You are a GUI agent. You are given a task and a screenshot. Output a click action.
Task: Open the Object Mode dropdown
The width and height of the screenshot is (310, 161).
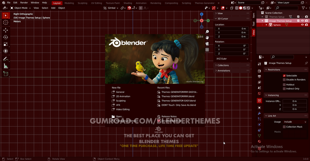(x=21, y=8)
